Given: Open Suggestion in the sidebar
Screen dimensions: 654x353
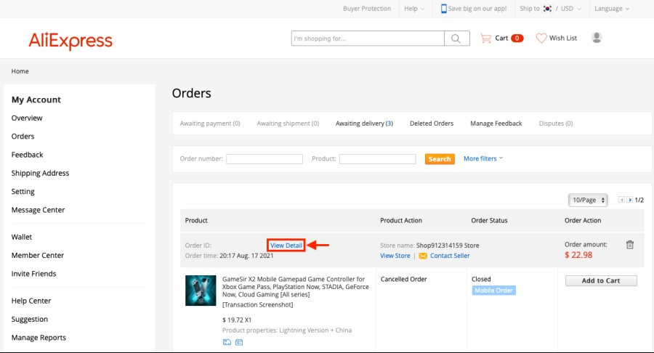Looking at the screenshot, I should click(30, 320).
